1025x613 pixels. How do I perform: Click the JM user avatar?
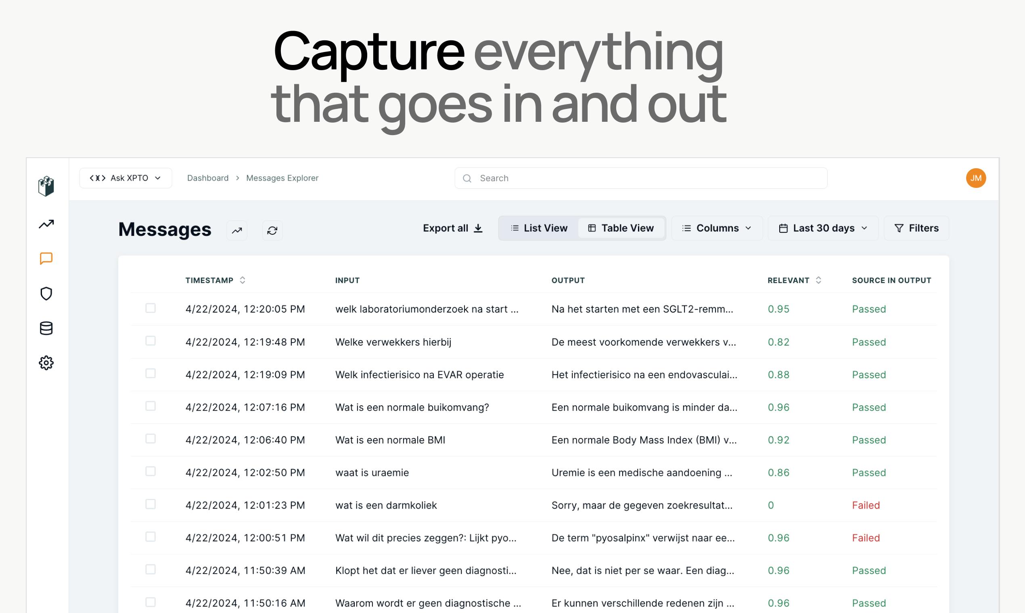976,178
